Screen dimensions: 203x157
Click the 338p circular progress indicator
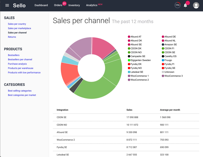[178, 5]
